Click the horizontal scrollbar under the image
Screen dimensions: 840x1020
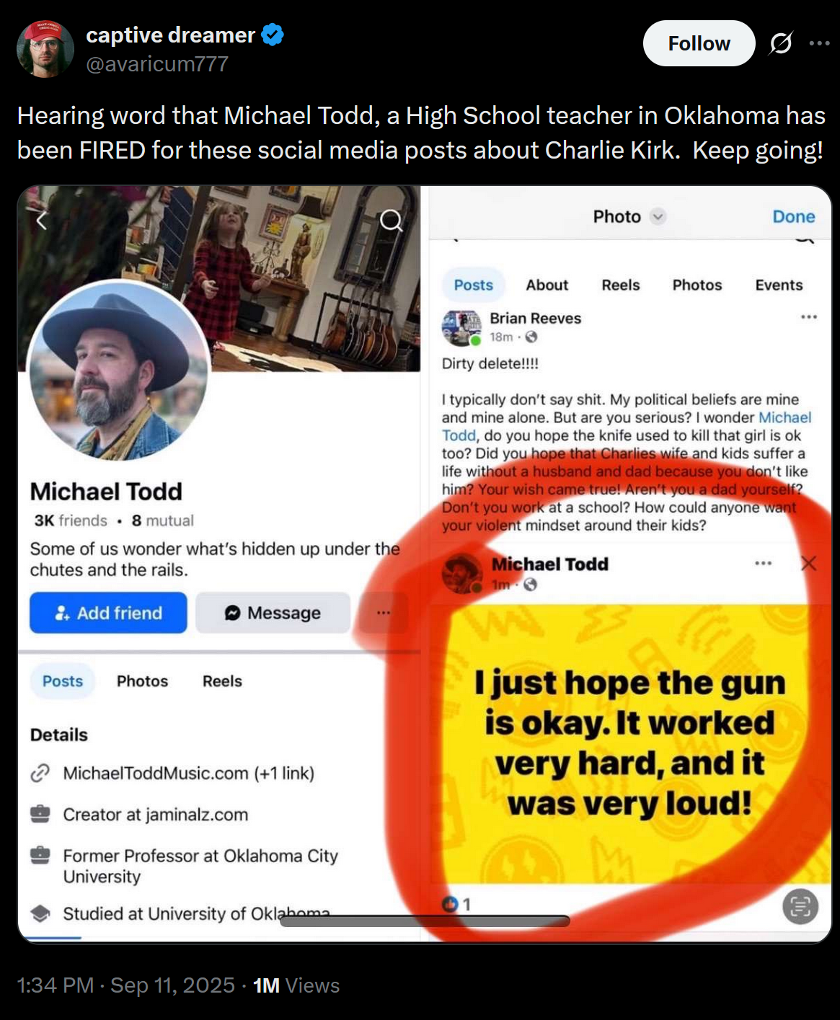point(425,921)
